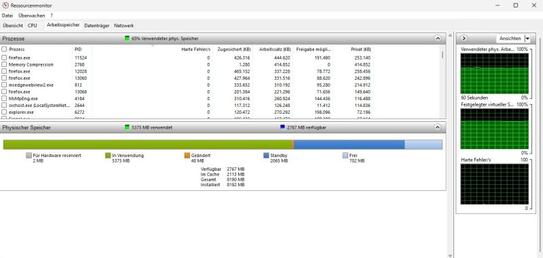Click the Im Cache 2113 MB value
The height and width of the screenshot is (258, 543).
click(x=236, y=175)
